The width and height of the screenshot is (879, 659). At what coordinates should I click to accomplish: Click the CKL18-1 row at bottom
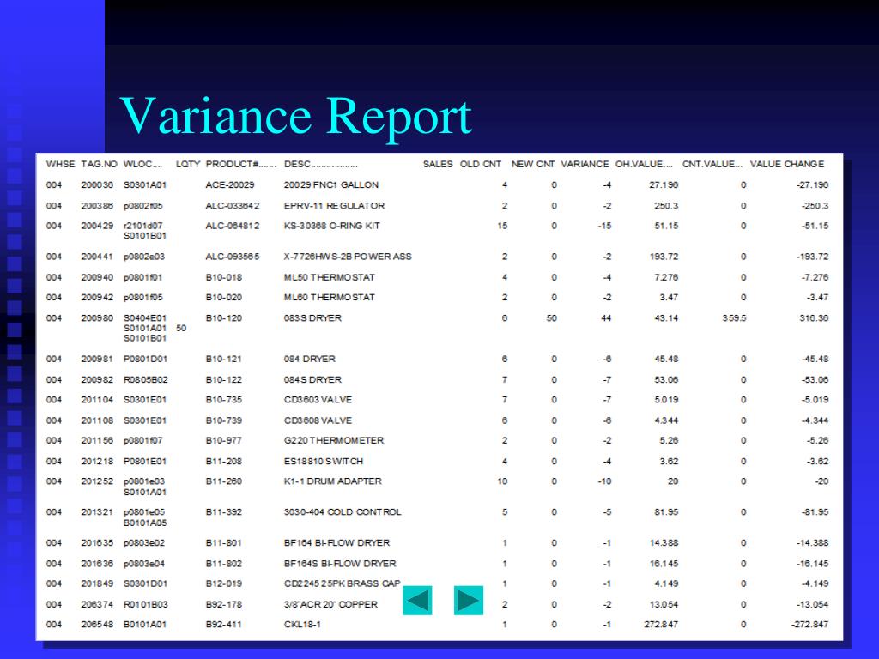coord(300,624)
